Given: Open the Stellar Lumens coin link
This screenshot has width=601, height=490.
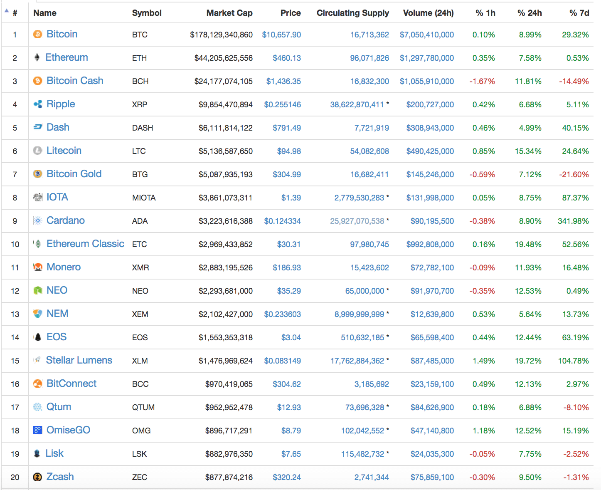Looking at the screenshot, I should (x=79, y=360).
